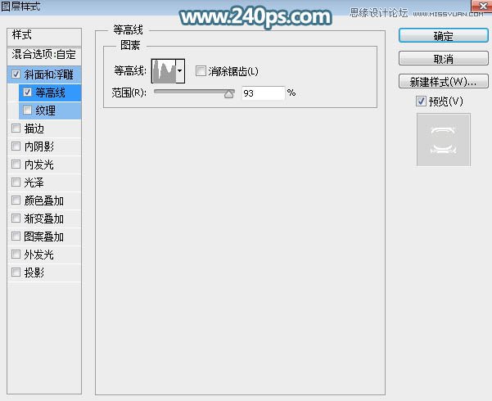This screenshot has height=401, width=492.
Task: Open the 等高线 contour picker dropdown arrow
Action: point(180,71)
